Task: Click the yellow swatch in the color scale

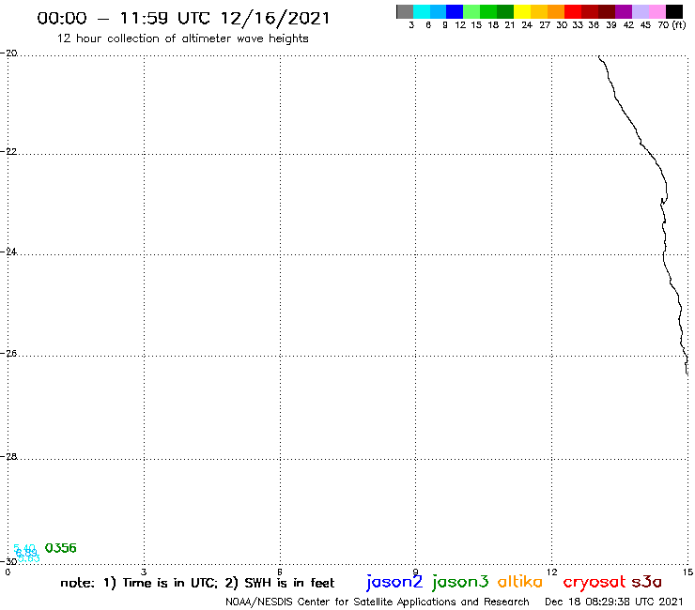Action: pyautogui.click(x=522, y=11)
